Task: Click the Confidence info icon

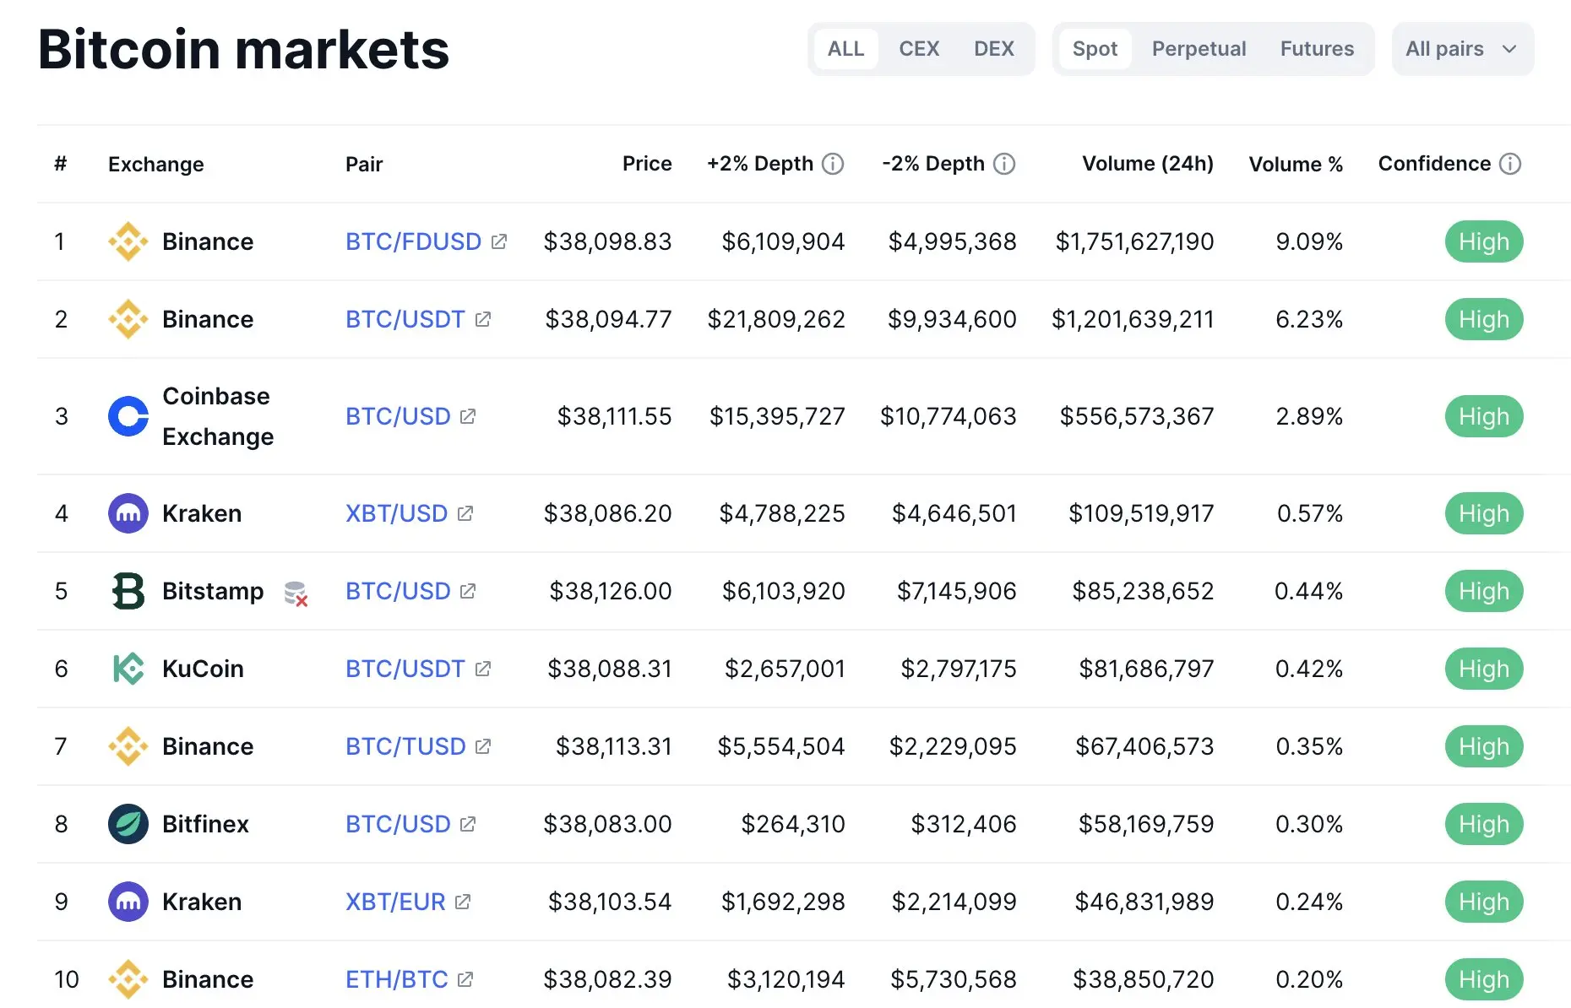Action: pos(1510,164)
